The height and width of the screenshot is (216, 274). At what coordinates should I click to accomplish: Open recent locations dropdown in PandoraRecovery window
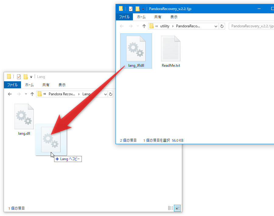coord(138,26)
